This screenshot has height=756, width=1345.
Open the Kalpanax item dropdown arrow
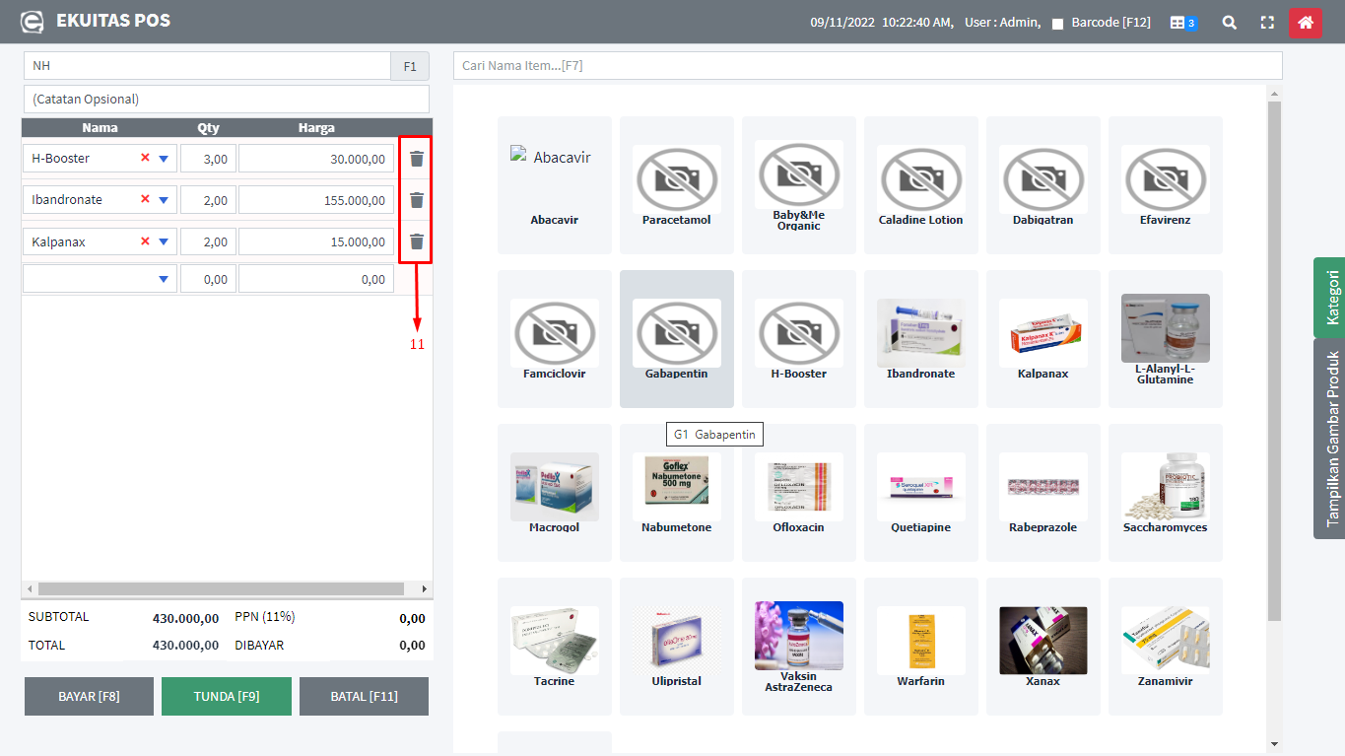click(x=164, y=241)
